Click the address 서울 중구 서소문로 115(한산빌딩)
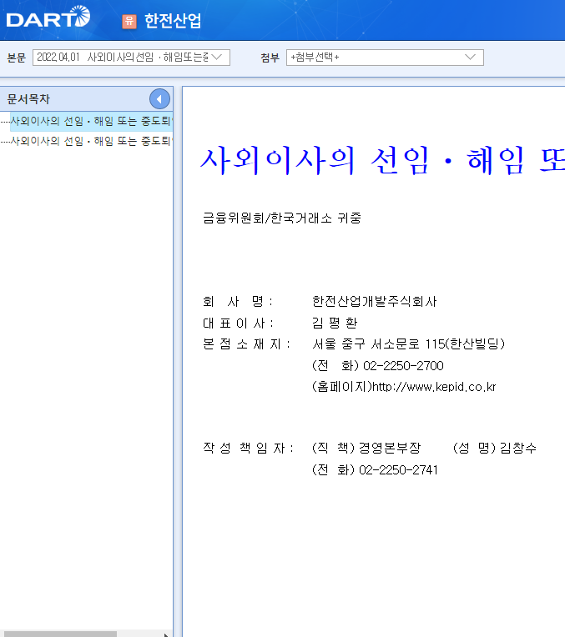The height and width of the screenshot is (637, 565). (408, 344)
